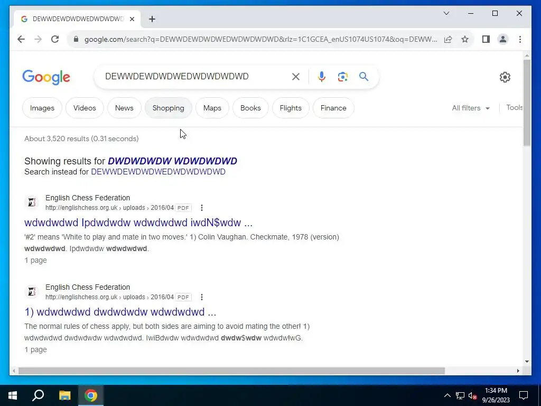Open options for second English Chess result
Screen dimensions: 541x406
[202, 297]
